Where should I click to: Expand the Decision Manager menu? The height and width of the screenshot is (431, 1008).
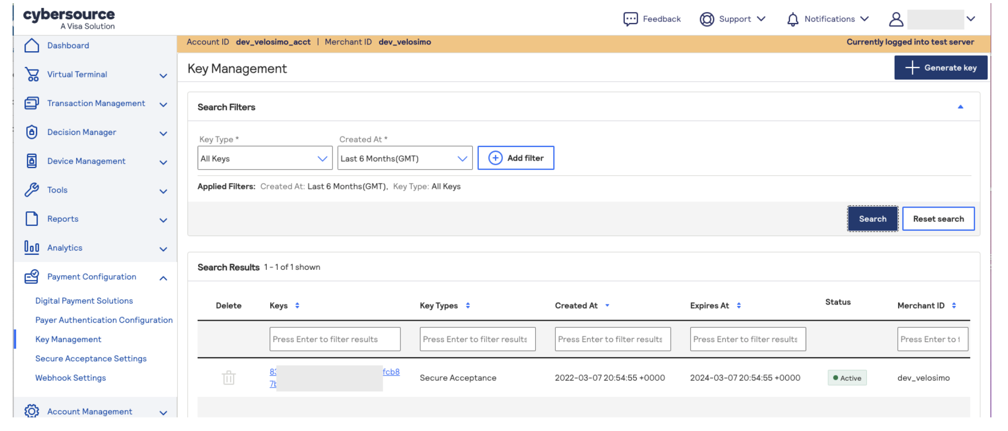click(x=163, y=133)
